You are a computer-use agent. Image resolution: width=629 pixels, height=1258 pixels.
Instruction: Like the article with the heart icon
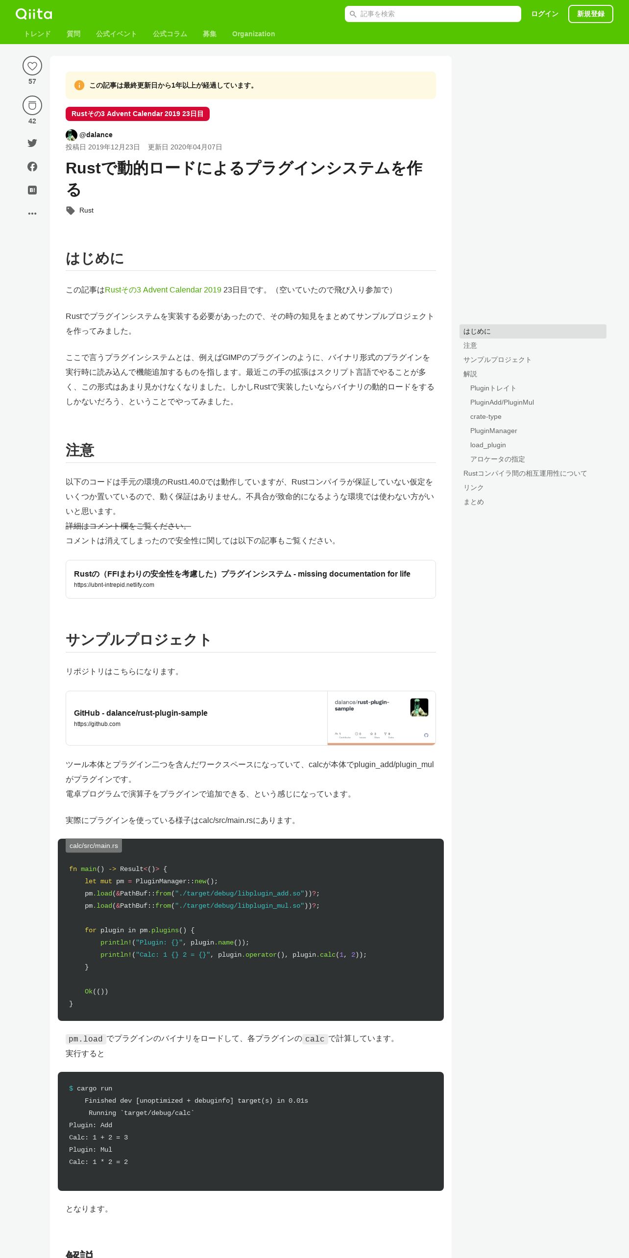pos(32,66)
